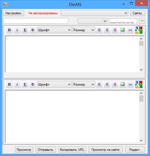The image size is (150, 156).
Task: Click the Копировать URL button
Action: (72, 149)
